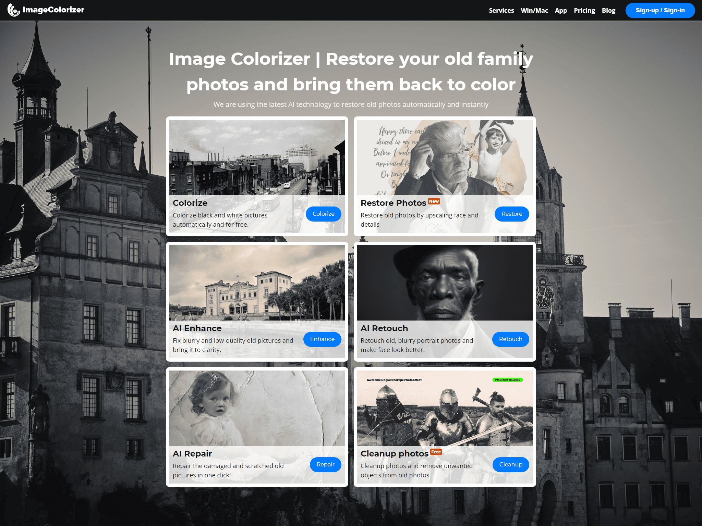Screen dimensions: 702x526
Task: Click the Retouch button
Action: 511,339
